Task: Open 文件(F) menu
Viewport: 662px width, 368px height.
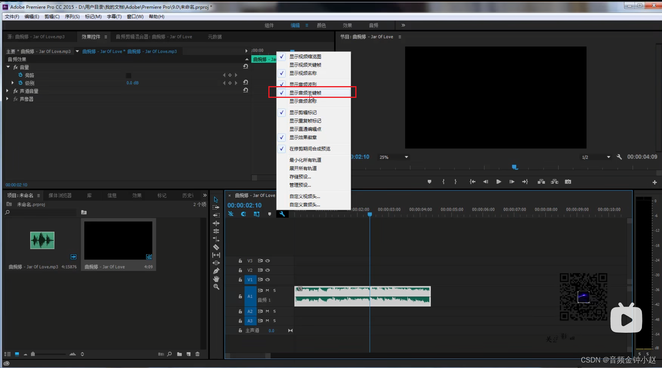Action: (12, 16)
